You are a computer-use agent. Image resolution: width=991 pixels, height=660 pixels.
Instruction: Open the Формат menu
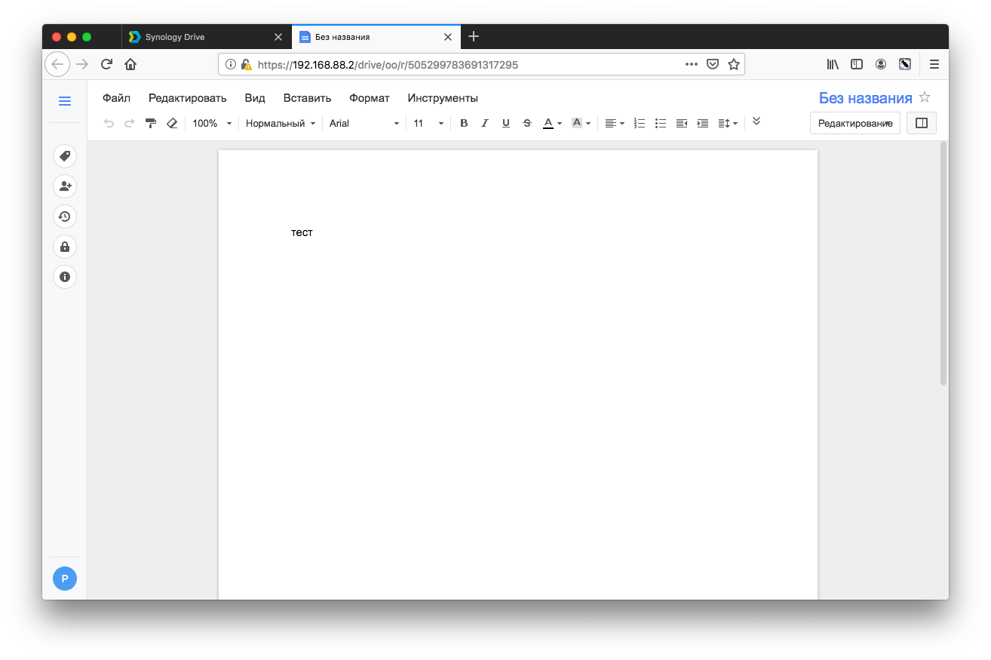[x=370, y=98]
